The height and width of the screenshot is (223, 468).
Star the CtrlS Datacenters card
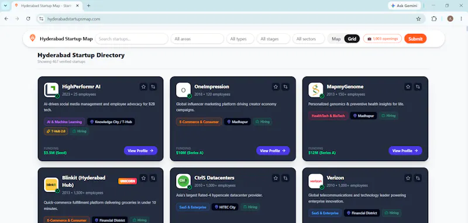(276, 178)
